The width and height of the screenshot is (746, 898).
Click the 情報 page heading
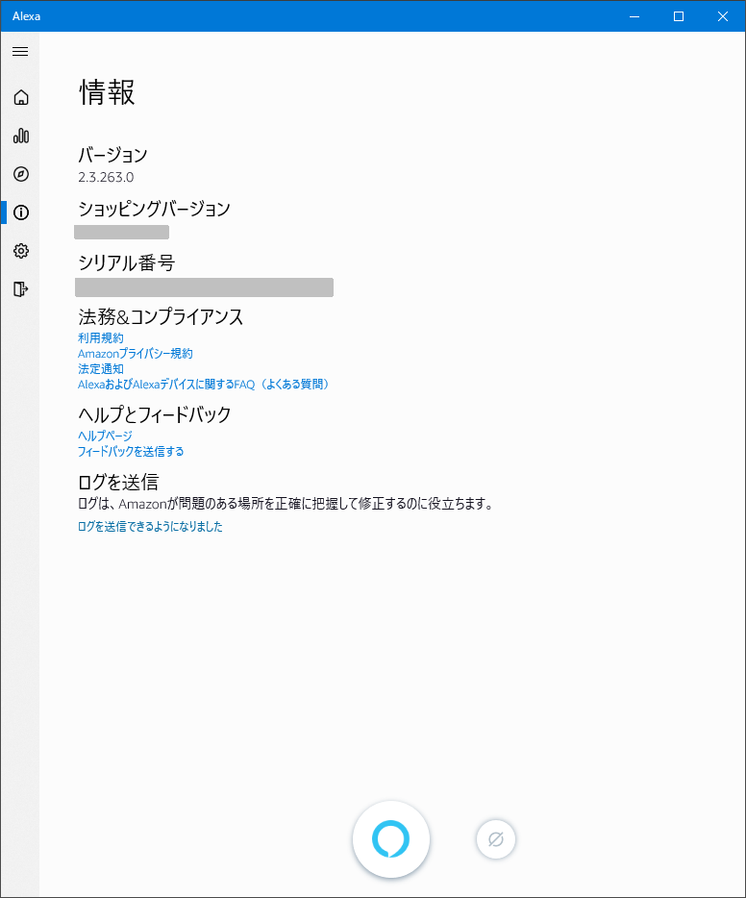point(107,92)
